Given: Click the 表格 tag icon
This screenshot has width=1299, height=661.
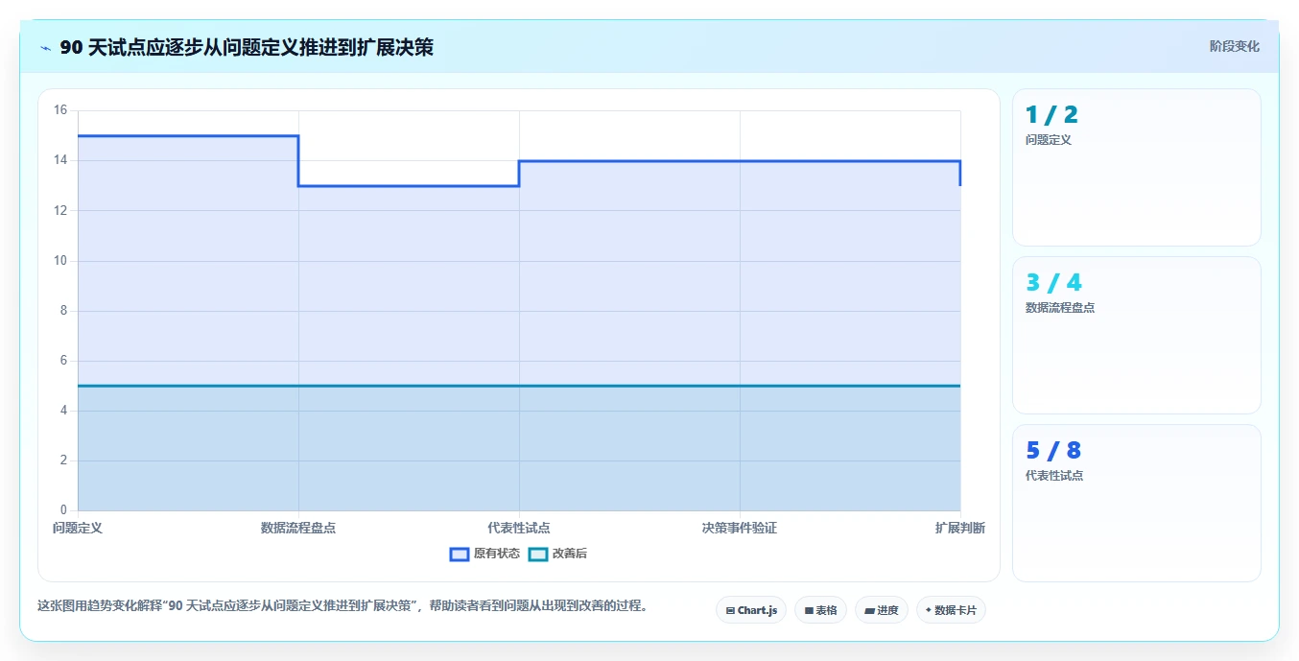Looking at the screenshot, I should pos(809,610).
